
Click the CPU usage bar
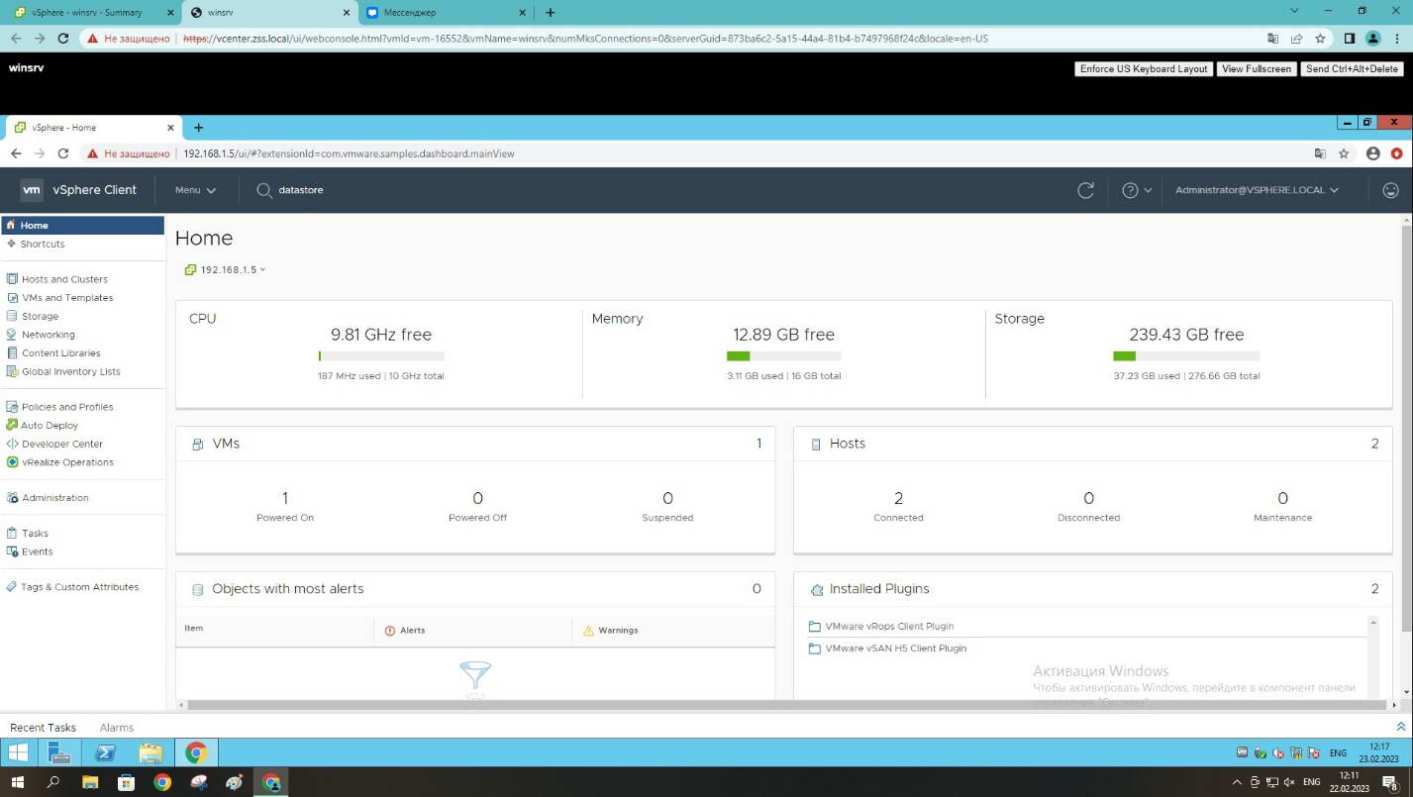(x=381, y=356)
